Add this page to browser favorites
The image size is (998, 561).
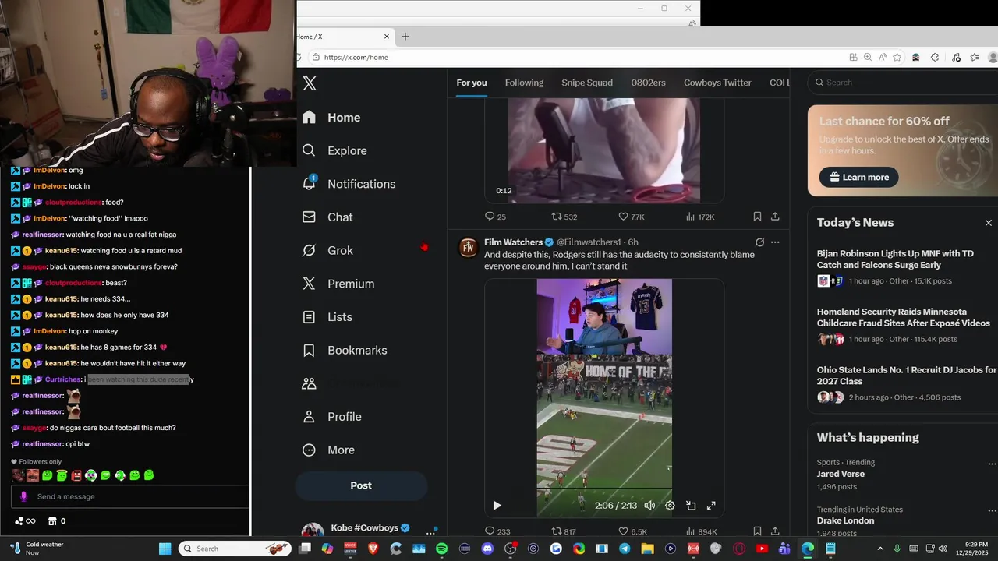tap(897, 58)
